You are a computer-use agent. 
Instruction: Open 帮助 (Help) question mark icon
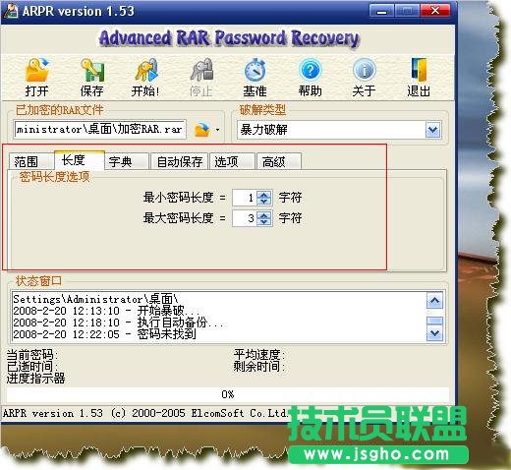[310, 70]
